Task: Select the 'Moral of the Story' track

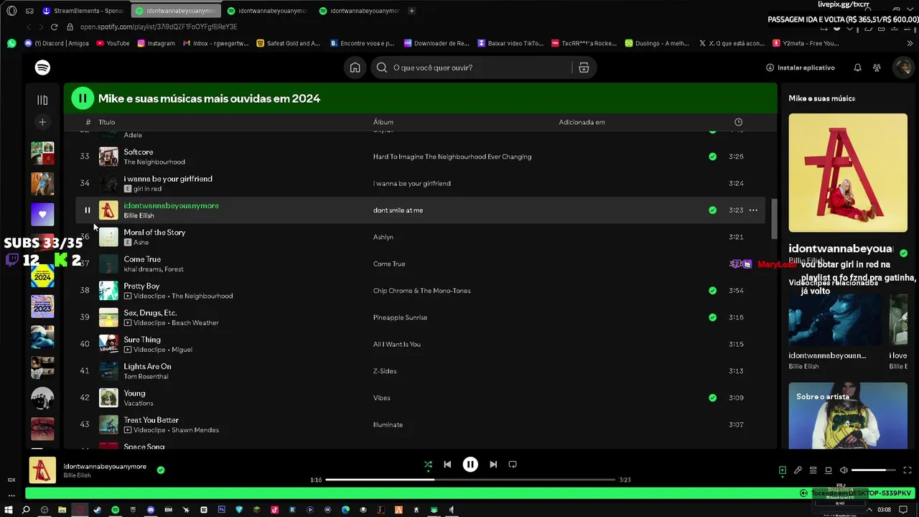Action: (154, 233)
